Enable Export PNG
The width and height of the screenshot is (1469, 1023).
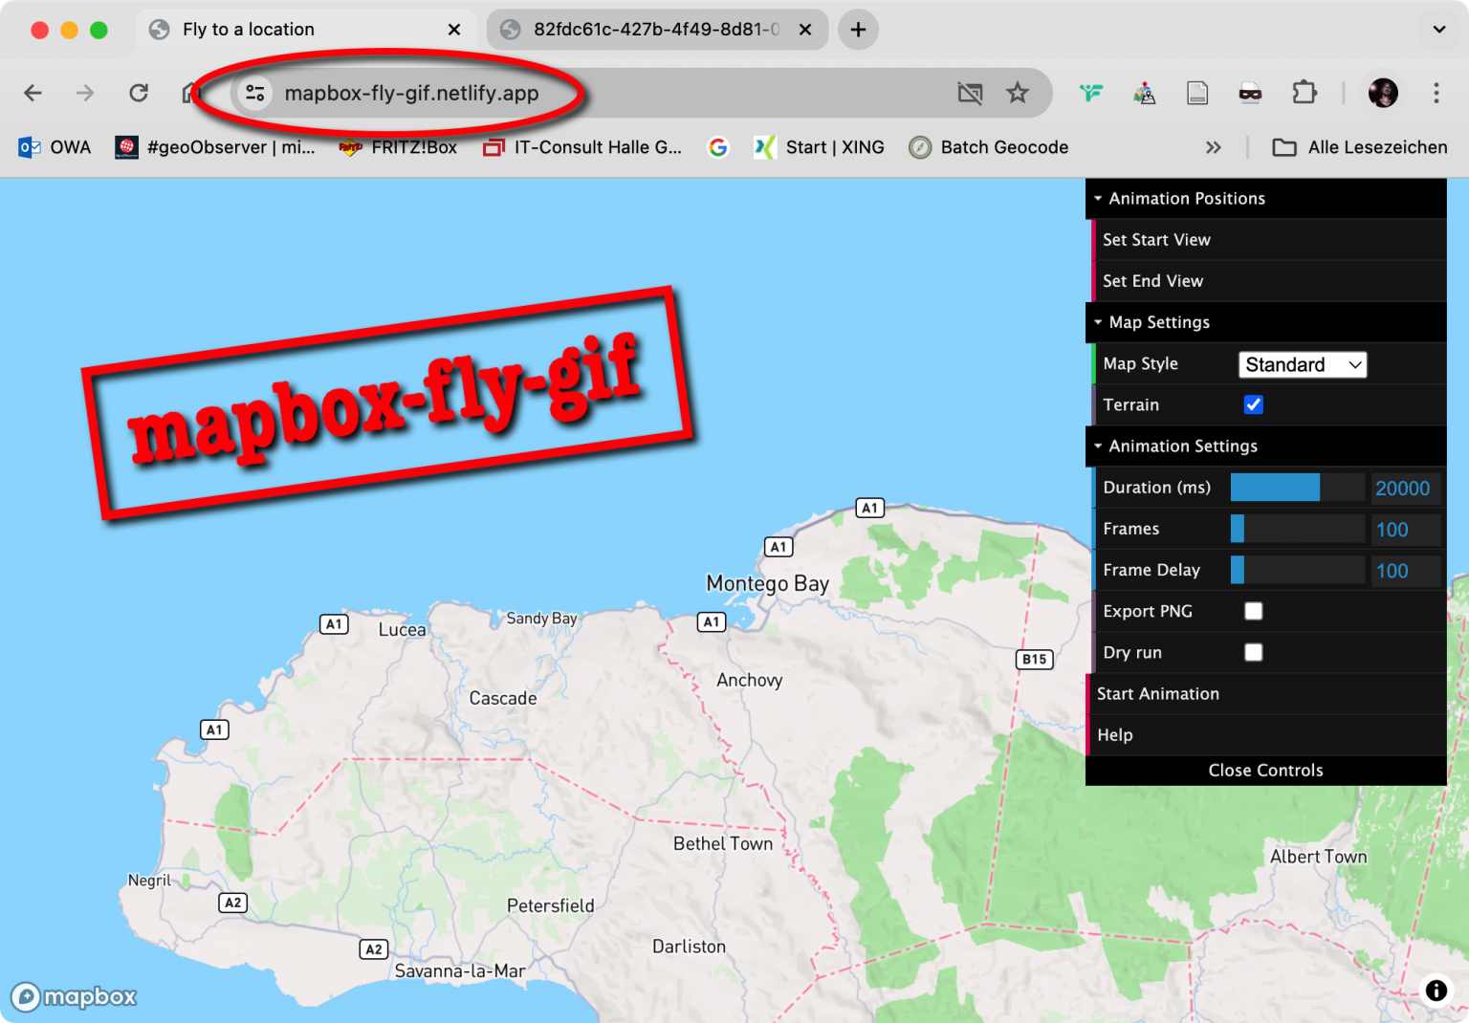pos(1253,611)
